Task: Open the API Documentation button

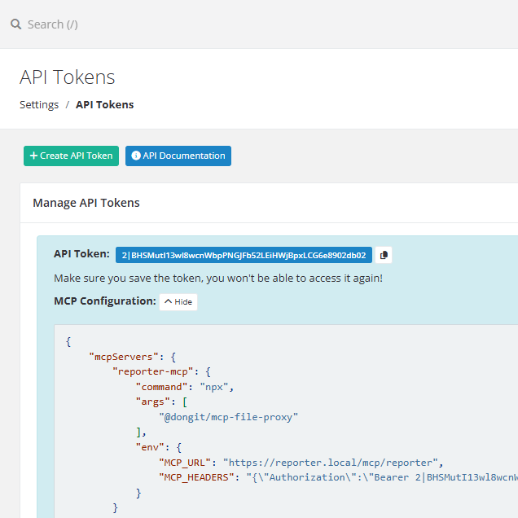Action: click(178, 156)
